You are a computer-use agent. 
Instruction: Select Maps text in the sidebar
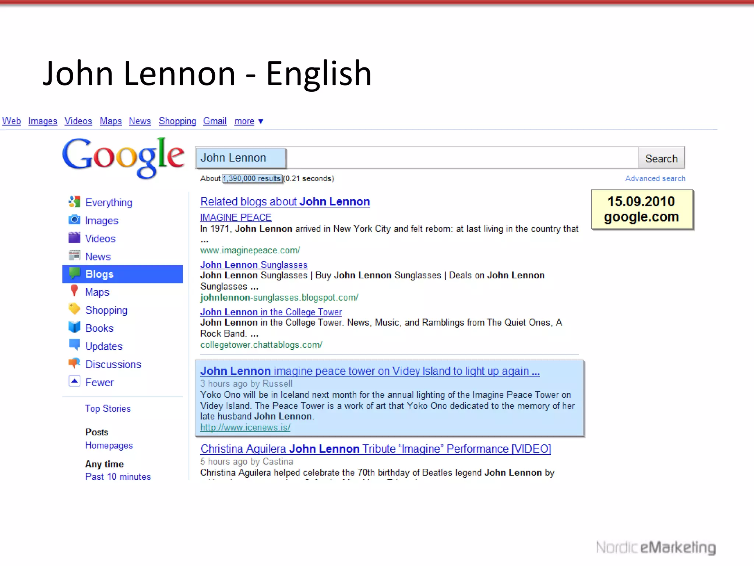pyautogui.click(x=98, y=292)
